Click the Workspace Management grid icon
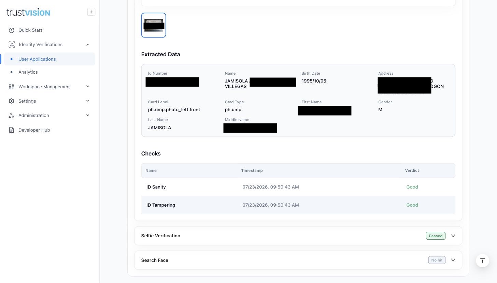The width and height of the screenshot is (497, 283). (x=12, y=87)
